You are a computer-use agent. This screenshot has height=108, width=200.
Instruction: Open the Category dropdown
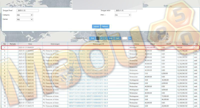tap(25, 15)
